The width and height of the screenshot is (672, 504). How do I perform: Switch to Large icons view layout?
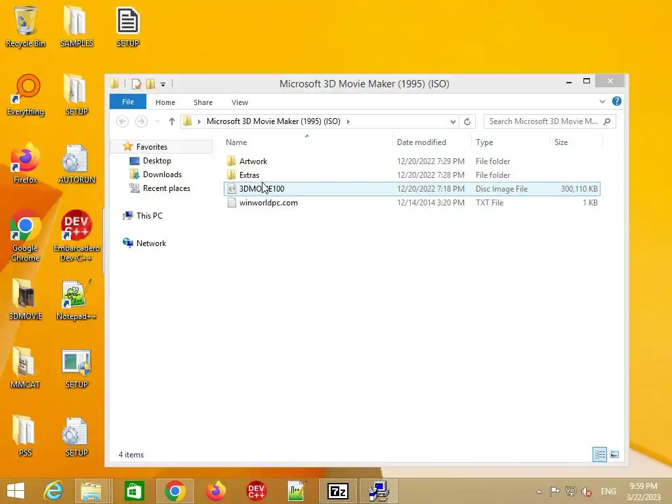point(614,454)
